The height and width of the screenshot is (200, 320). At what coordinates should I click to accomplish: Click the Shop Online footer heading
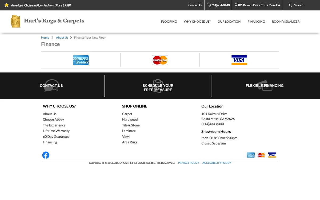tap(135, 106)
